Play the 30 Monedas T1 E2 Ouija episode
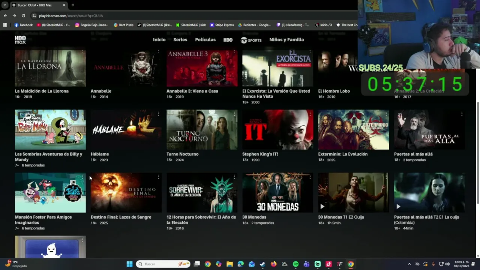The image size is (480, 270). 322,206
